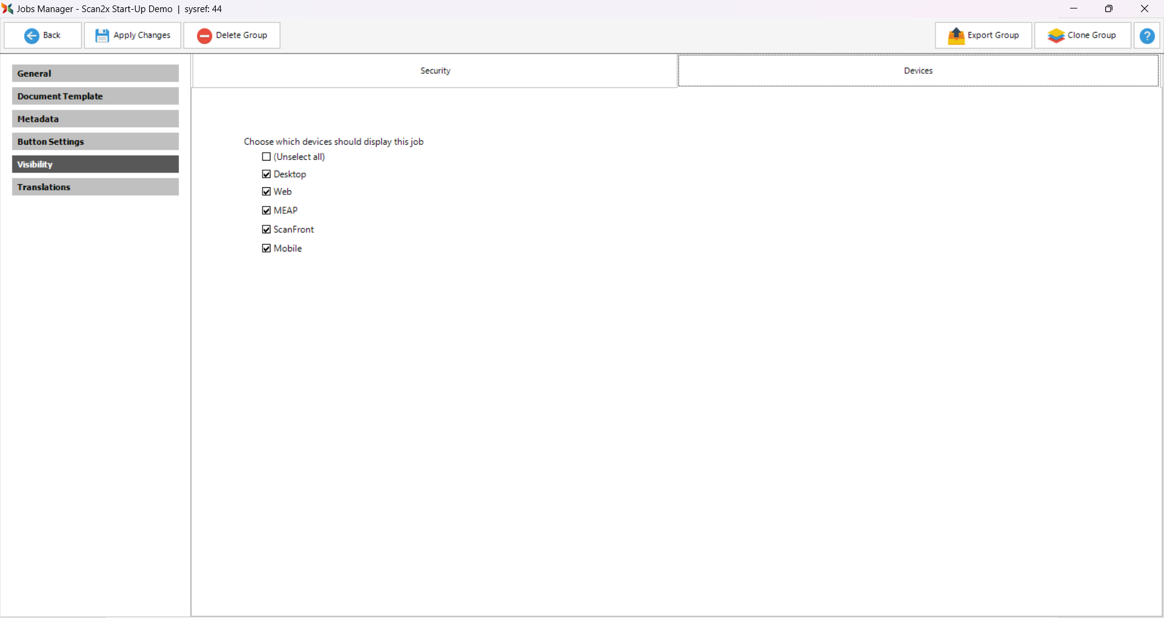Click the Visibility sidebar item
The width and height of the screenshot is (1164, 618).
click(95, 164)
